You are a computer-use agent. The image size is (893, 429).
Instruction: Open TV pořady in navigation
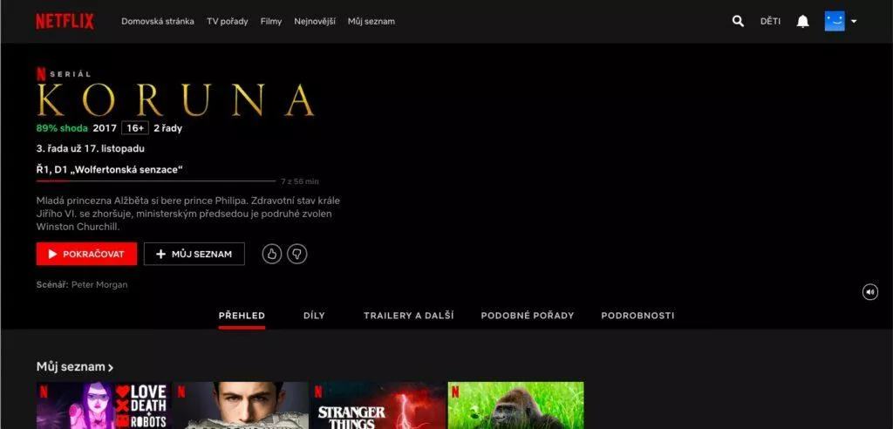(x=228, y=22)
